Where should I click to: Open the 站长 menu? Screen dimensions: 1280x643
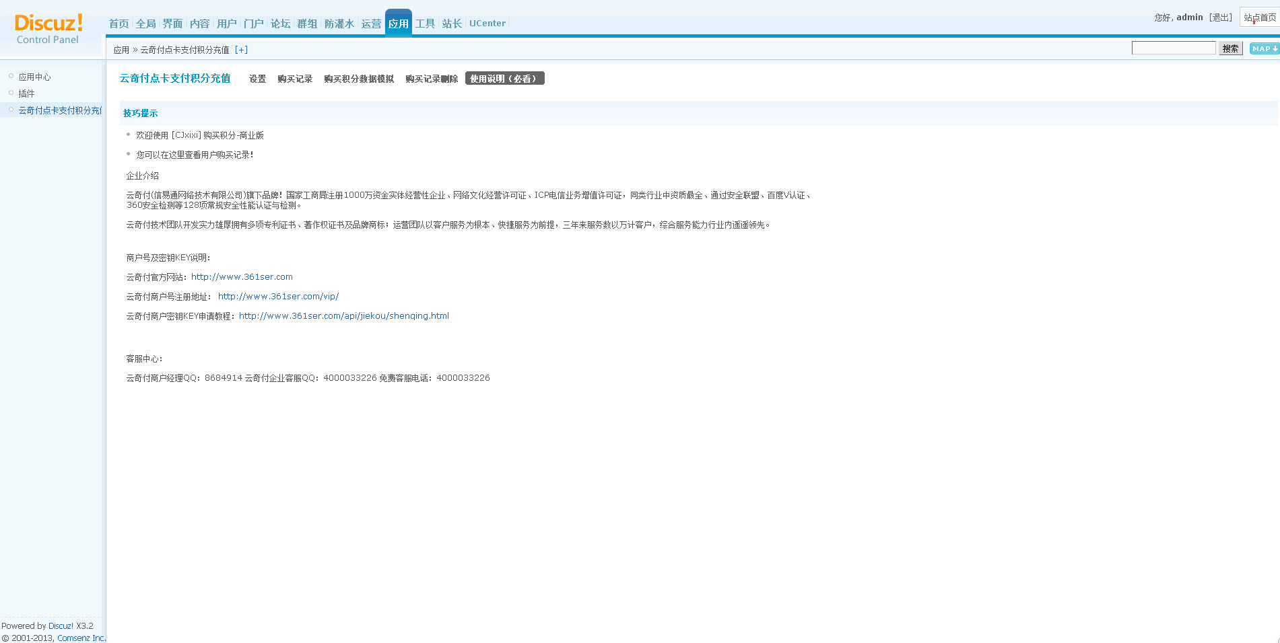452,24
